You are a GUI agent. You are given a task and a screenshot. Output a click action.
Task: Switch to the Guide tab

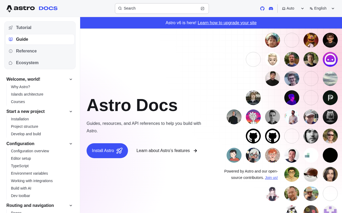pyautogui.click(x=40, y=39)
